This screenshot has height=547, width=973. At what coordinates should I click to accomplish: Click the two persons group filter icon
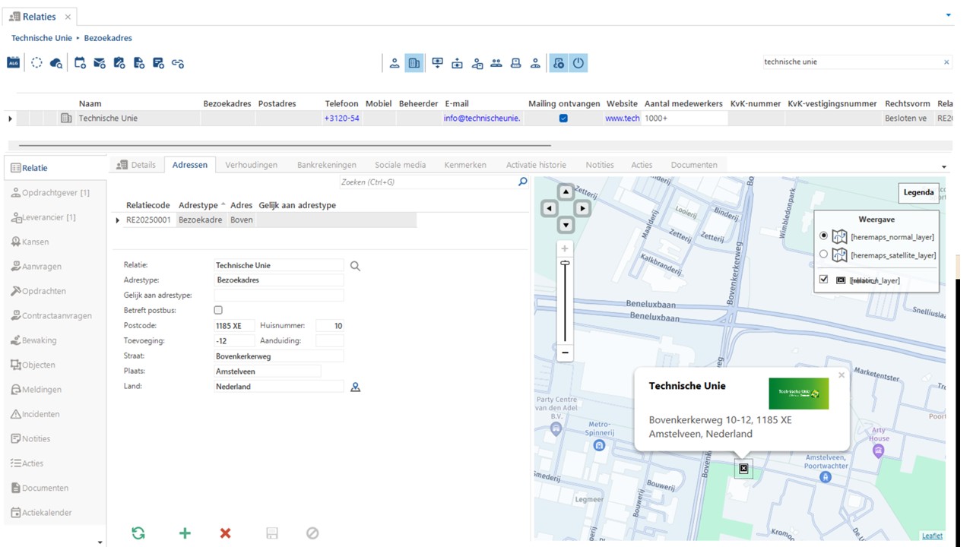pos(496,63)
